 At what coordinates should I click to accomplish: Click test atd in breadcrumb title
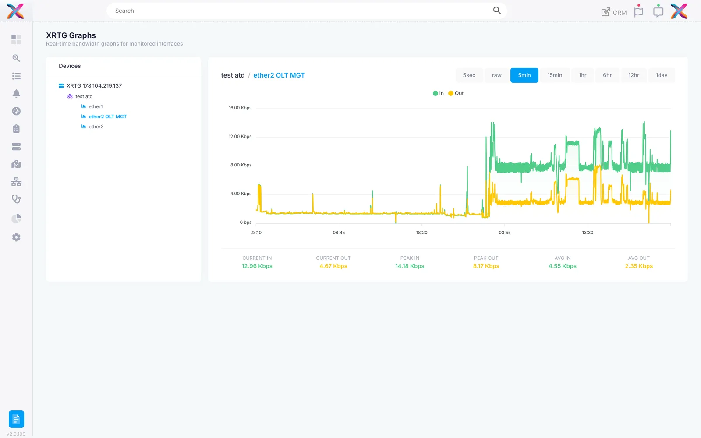(x=233, y=75)
